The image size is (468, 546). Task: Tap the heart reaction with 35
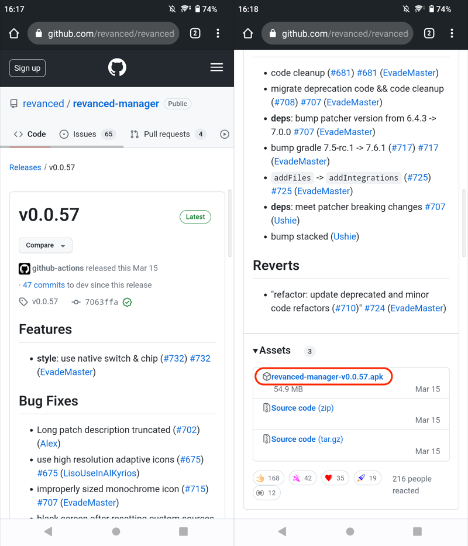click(334, 478)
